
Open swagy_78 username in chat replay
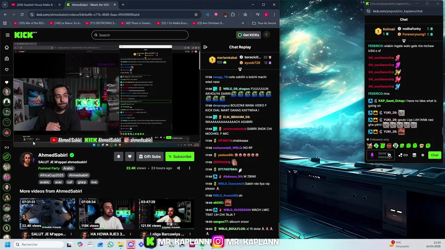tap(220, 77)
